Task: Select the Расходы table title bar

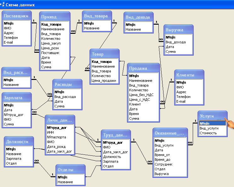Action: point(67,84)
